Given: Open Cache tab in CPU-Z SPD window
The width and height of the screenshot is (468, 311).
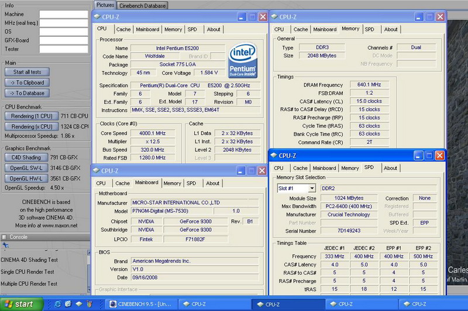Looking at the screenshot, I should [x=300, y=168].
